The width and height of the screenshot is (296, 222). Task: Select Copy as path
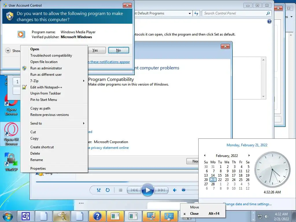point(54,108)
